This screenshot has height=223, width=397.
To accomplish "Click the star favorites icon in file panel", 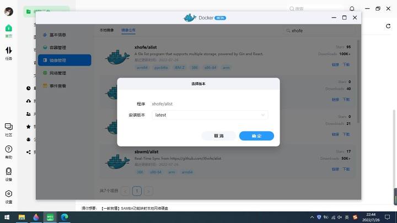I will [28, 127].
